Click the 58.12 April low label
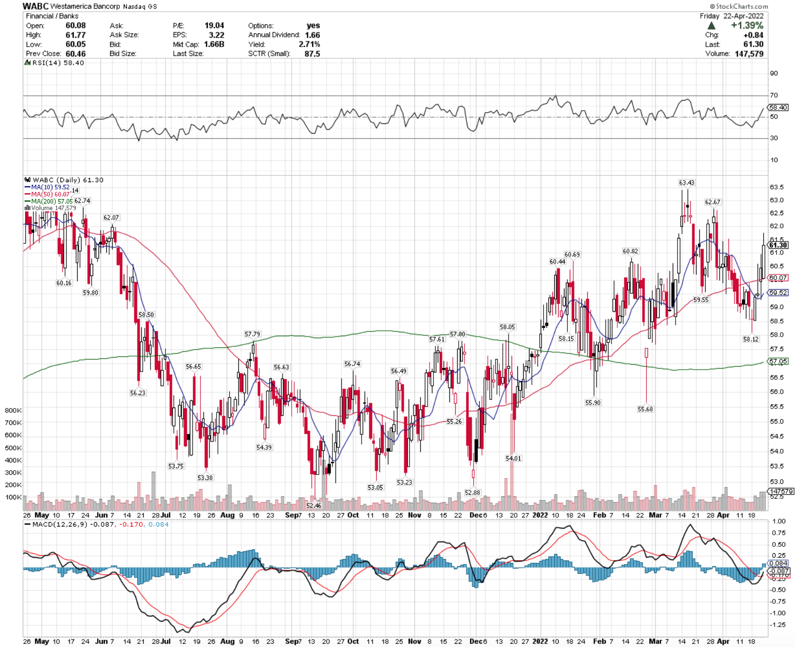 (x=751, y=339)
